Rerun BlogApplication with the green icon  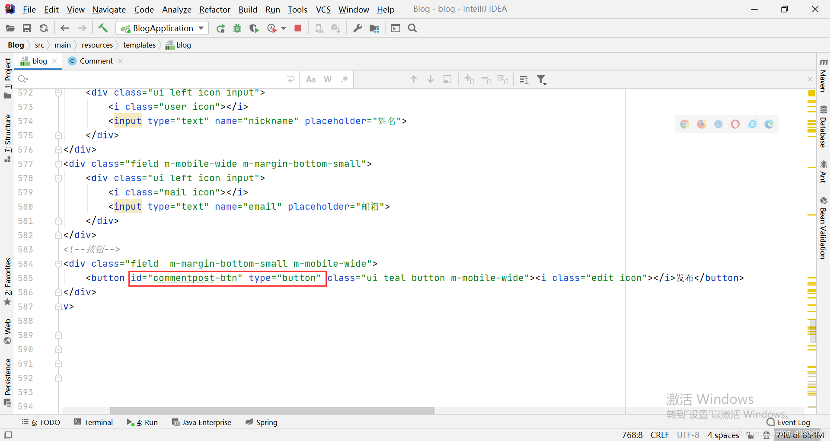pos(220,29)
